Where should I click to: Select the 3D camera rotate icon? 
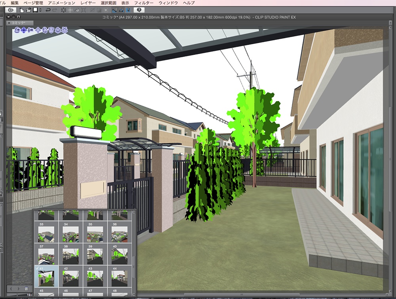(17, 30)
